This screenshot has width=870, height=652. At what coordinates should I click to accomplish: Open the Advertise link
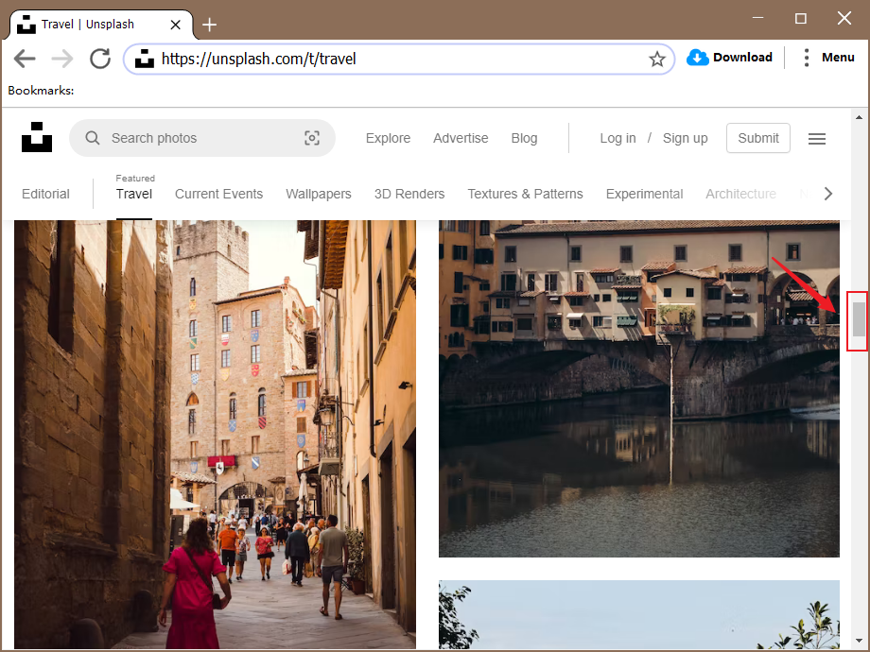click(x=461, y=138)
